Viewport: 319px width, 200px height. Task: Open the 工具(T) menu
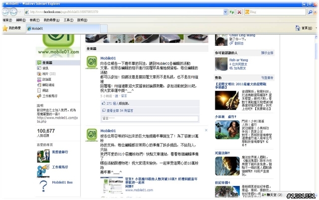(x=68, y=20)
